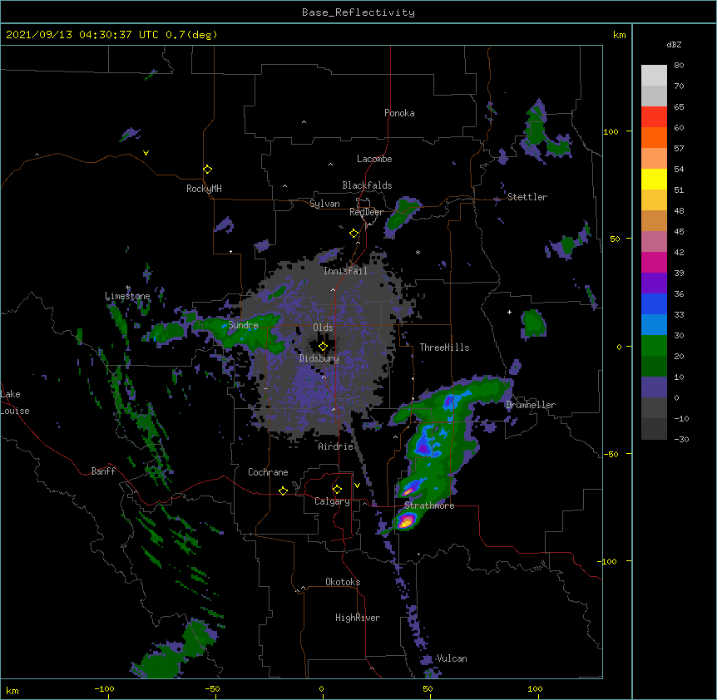717x700 pixels.
Task: Click the Banff town label
Action: (103, 471)
